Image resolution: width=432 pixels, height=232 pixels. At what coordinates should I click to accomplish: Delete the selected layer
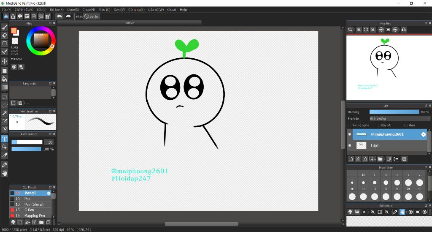click(x=404, y=159)
